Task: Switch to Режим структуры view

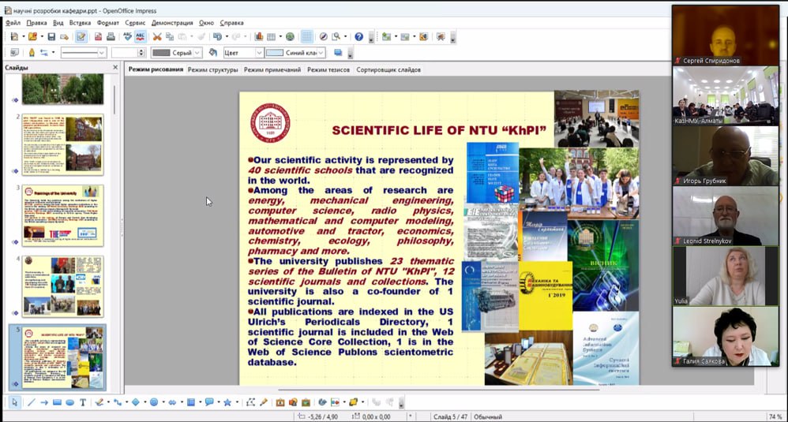Action: coord(212,69)
